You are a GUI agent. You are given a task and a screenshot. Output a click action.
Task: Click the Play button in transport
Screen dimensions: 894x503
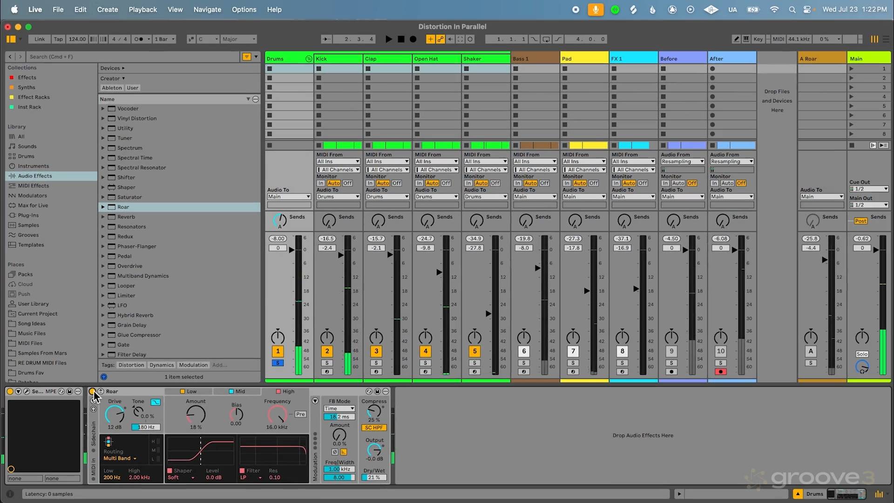point(388,39)
